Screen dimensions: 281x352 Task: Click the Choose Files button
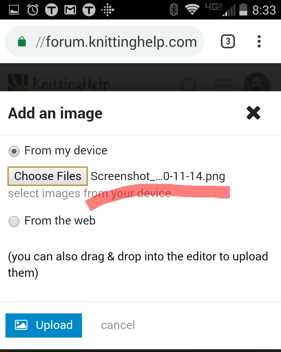click(x=48, y=176)
